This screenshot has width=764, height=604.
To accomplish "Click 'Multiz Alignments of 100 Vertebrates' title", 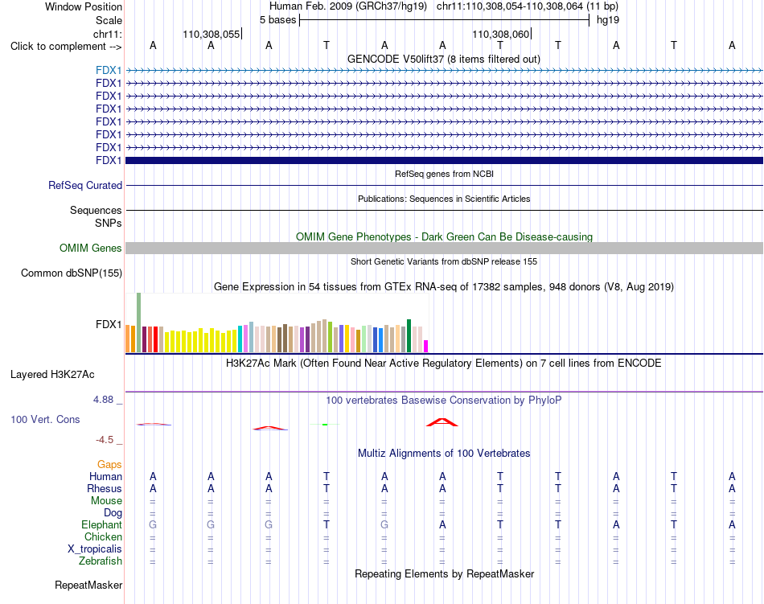I will (x=444, y=453).
